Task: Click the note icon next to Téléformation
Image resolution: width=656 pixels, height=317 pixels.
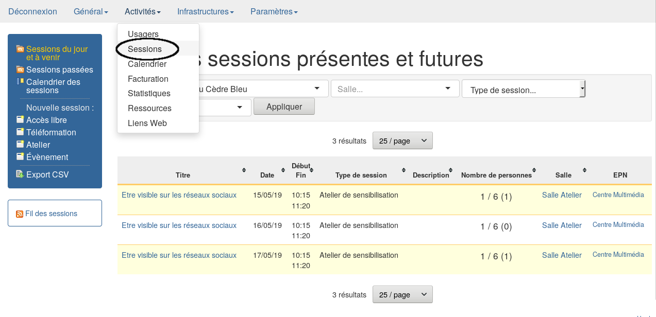Action: (x=20, y=132)
